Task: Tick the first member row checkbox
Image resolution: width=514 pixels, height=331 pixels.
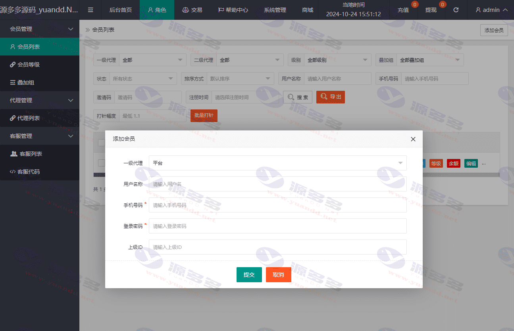Action: 101,163
